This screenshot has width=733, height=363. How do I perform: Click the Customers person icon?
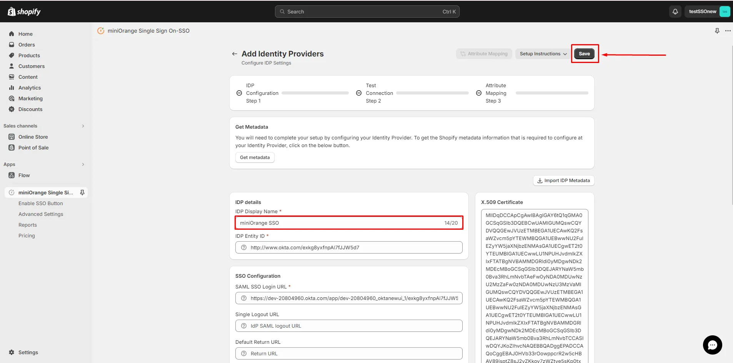(x=12, y=66)
